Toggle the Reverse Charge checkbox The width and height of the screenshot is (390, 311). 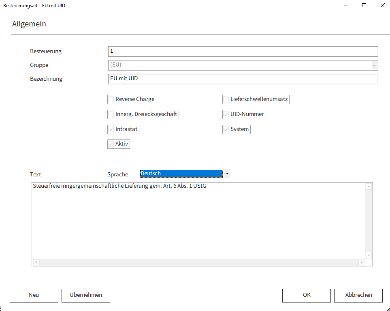tap(111, 99)
